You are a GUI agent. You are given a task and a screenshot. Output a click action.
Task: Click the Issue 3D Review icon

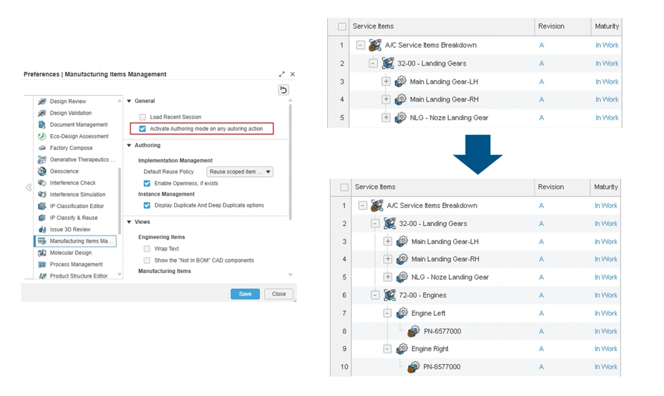point(42,229)
